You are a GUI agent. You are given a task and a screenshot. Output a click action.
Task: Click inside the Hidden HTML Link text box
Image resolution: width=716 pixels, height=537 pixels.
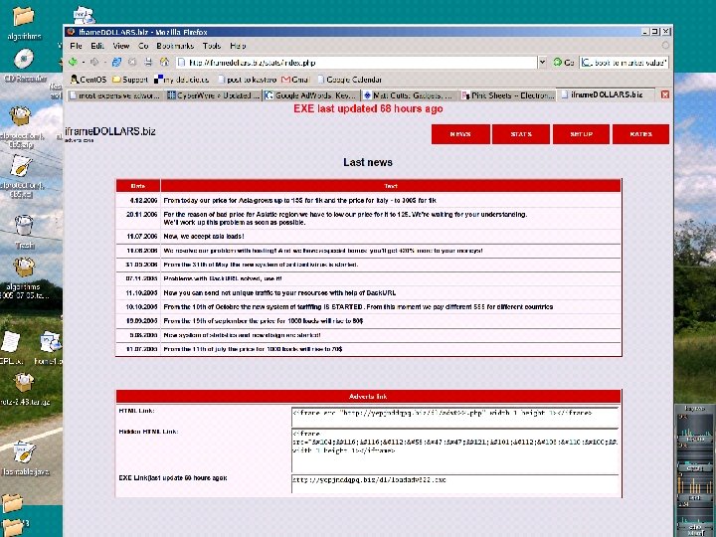pos(454,449)
